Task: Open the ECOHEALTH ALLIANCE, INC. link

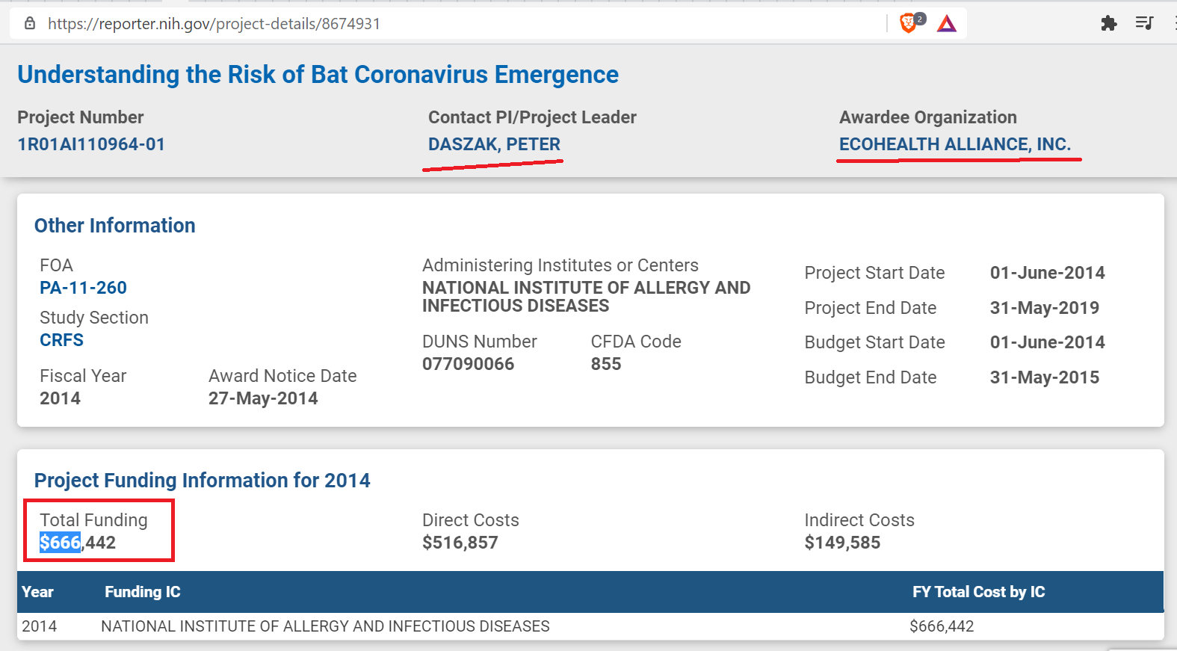Action: click(x=954, y=144)
